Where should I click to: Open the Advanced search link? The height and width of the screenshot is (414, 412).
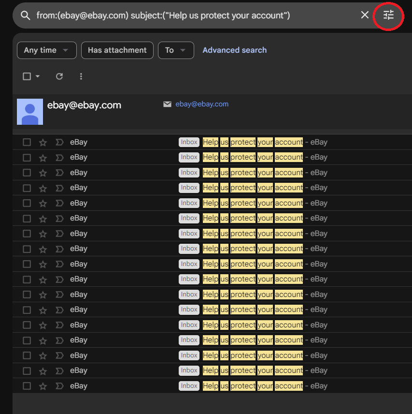(234, 50)
